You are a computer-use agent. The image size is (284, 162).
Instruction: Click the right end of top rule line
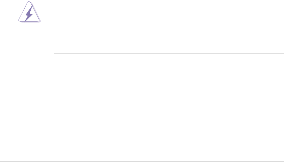283,0
